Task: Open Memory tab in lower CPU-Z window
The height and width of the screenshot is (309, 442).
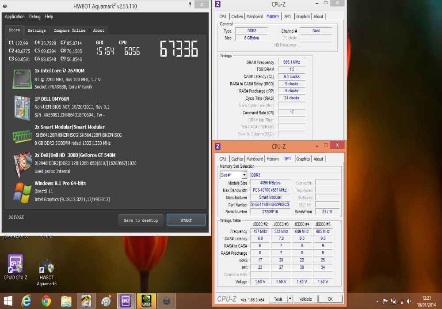Action: (273, 159)
